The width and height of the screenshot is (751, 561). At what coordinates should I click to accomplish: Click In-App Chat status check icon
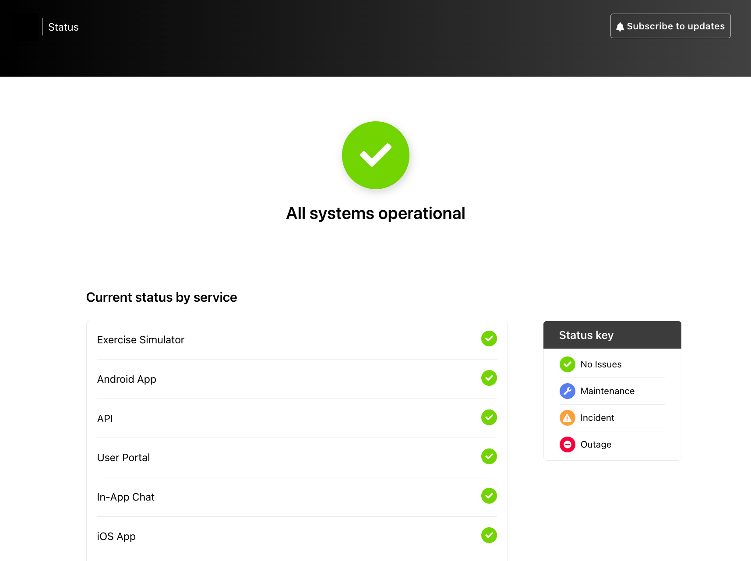pyautogui.click(x=489, y=496)
